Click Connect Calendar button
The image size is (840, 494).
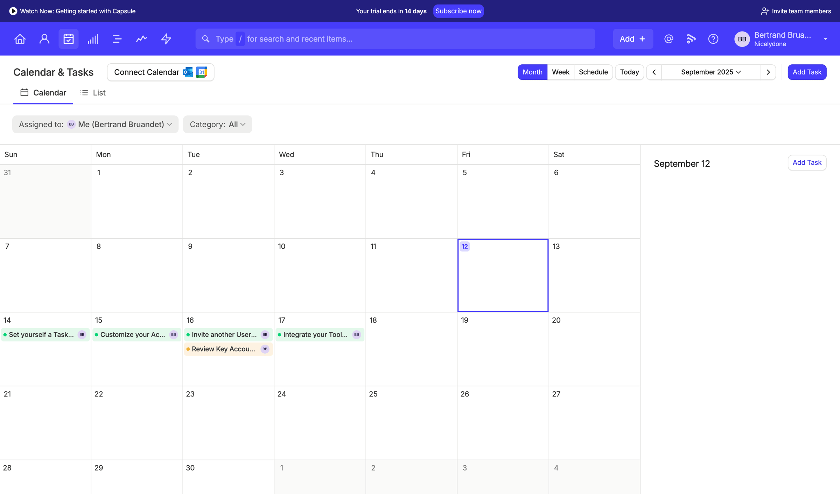click(x=161, y=72)
